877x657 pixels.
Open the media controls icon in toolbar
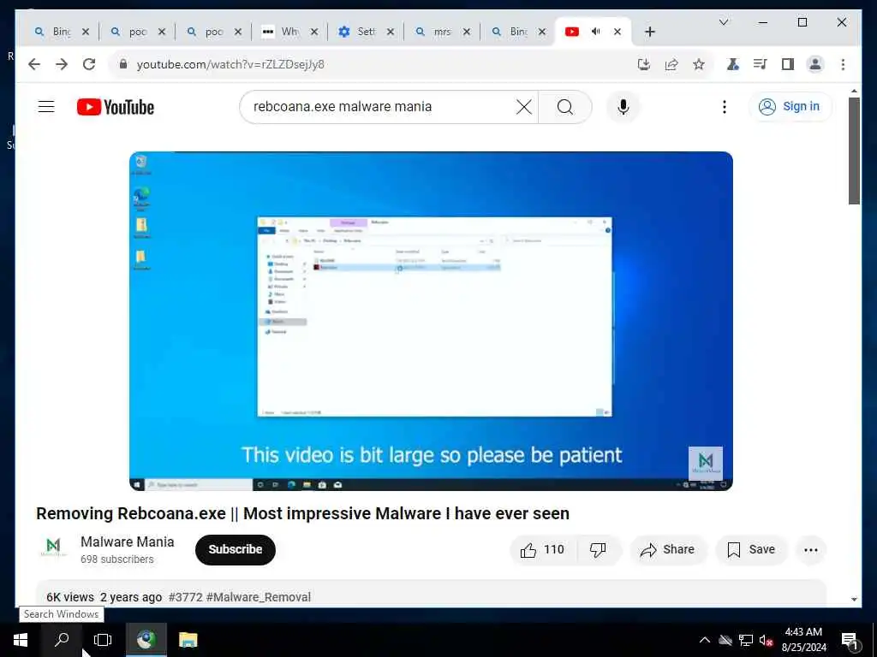point(761,64)
